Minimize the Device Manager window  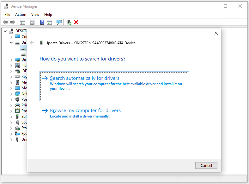pyautogui.click(x=211, y=6)
